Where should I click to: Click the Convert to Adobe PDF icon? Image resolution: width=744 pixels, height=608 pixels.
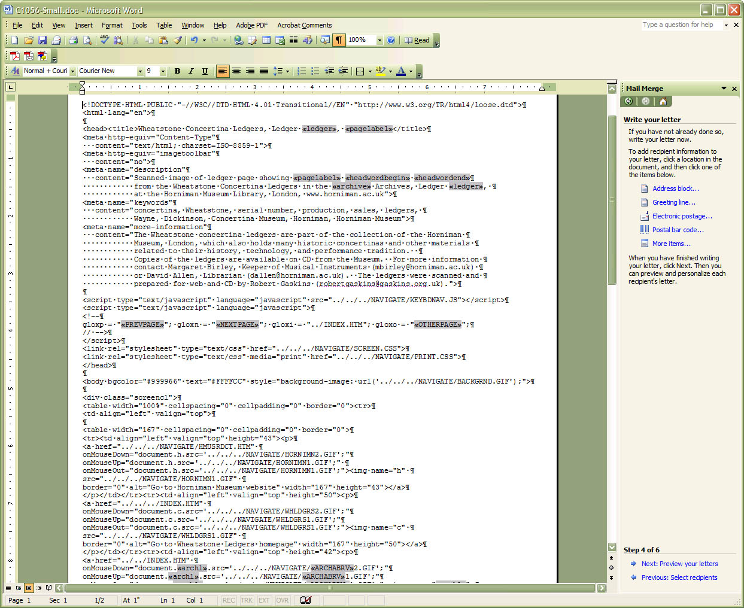(15, 56)
